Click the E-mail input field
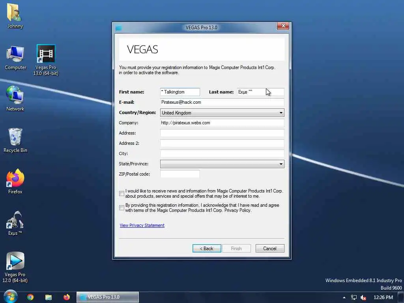This screenshot has width=404, height=303. 222,102
